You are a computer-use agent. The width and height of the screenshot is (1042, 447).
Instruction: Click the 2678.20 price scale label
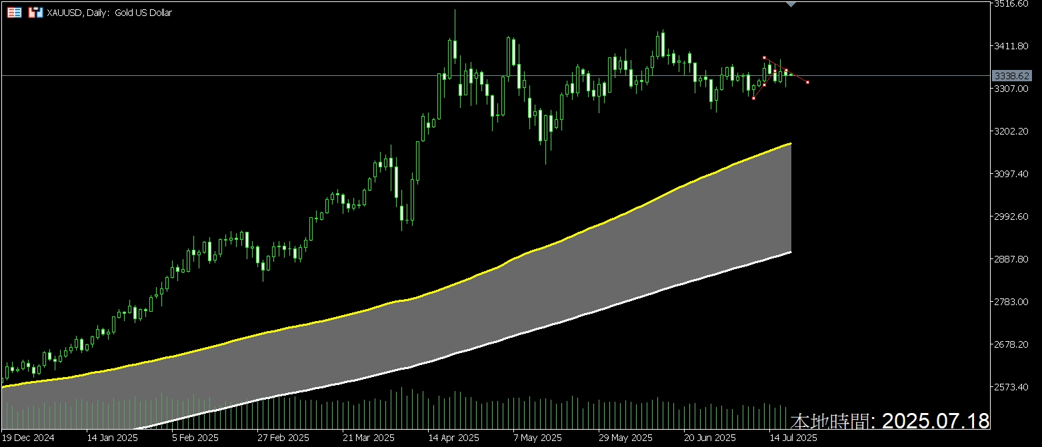(x=1011, y=344)
